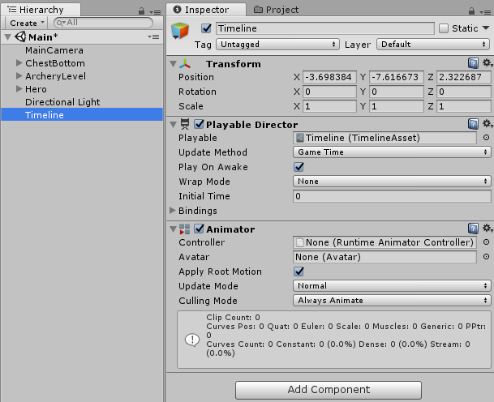Open Hierarchy panel options menu
Screen dimensions: 494x402
pos(155,12)
